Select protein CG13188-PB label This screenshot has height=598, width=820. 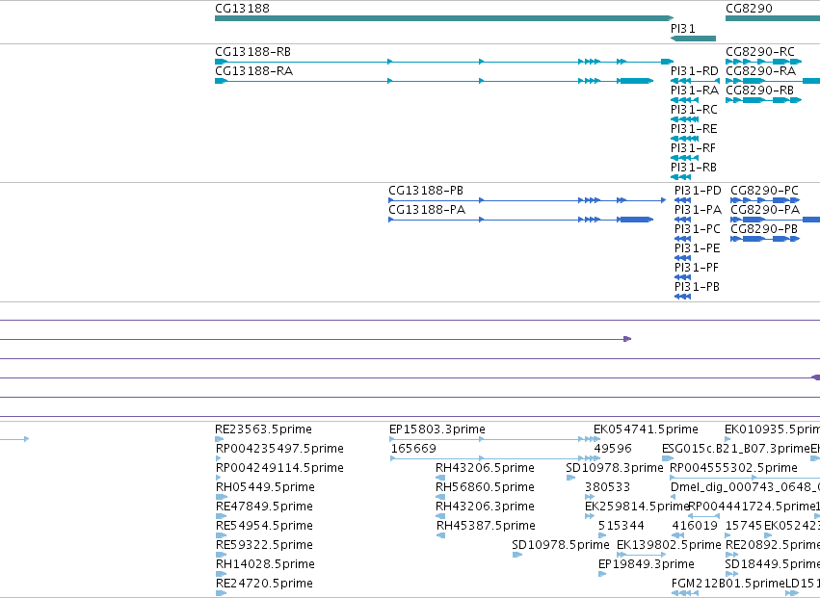point(426,191)
